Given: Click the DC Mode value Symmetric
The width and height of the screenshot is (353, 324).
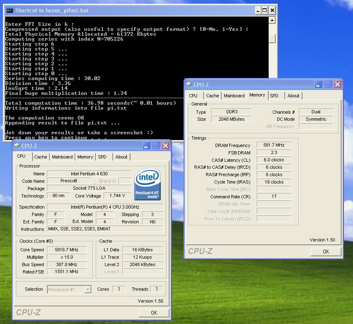Looking at the screenshot, I should click(x=316, y=119).
